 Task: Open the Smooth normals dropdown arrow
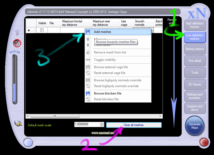coord(152,30)
